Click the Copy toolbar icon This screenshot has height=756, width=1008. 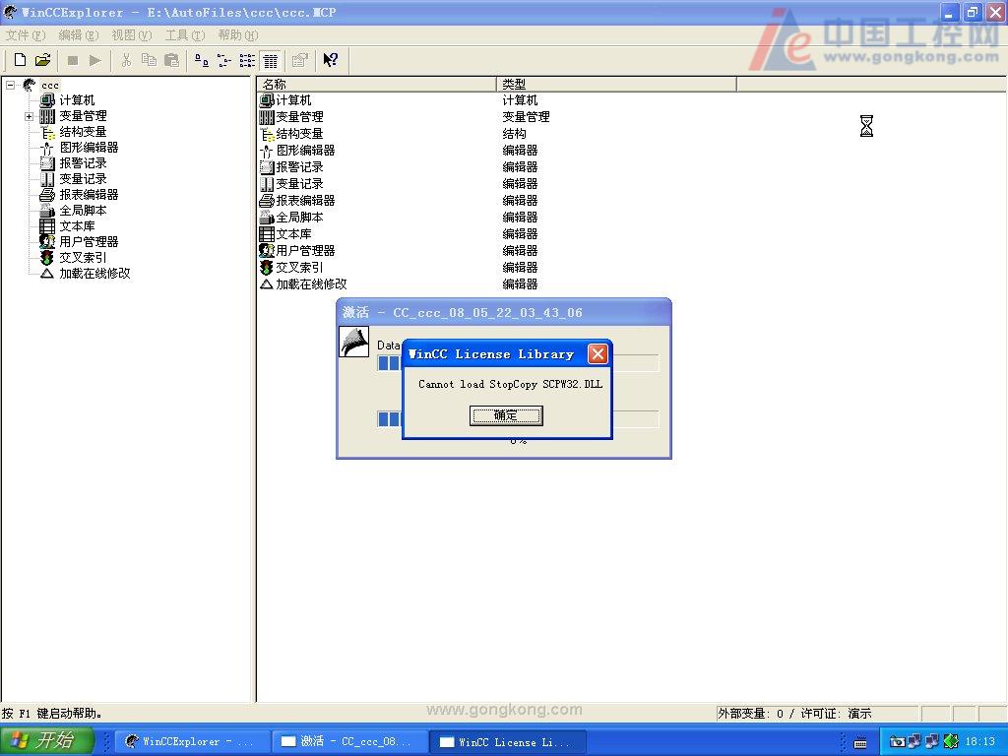(x=149, y=60)
